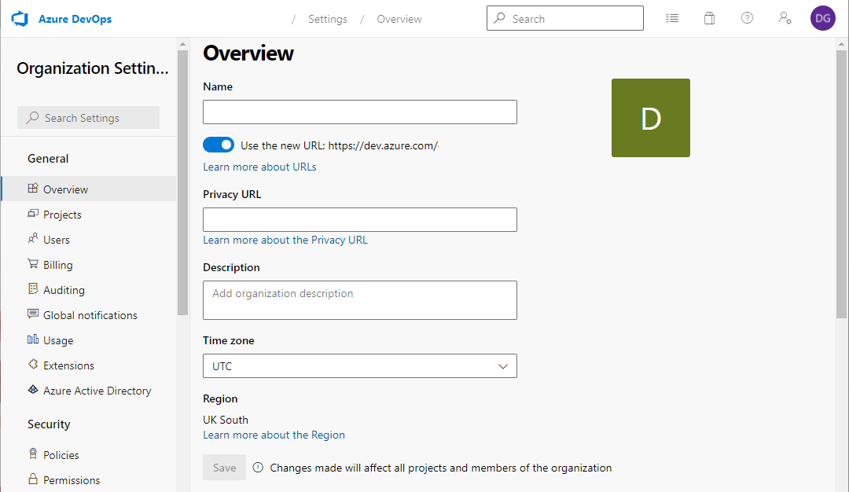Open the Usage settings page
Image resolution: width=849 pixels, height=492 pixels.
pos(89,340)
